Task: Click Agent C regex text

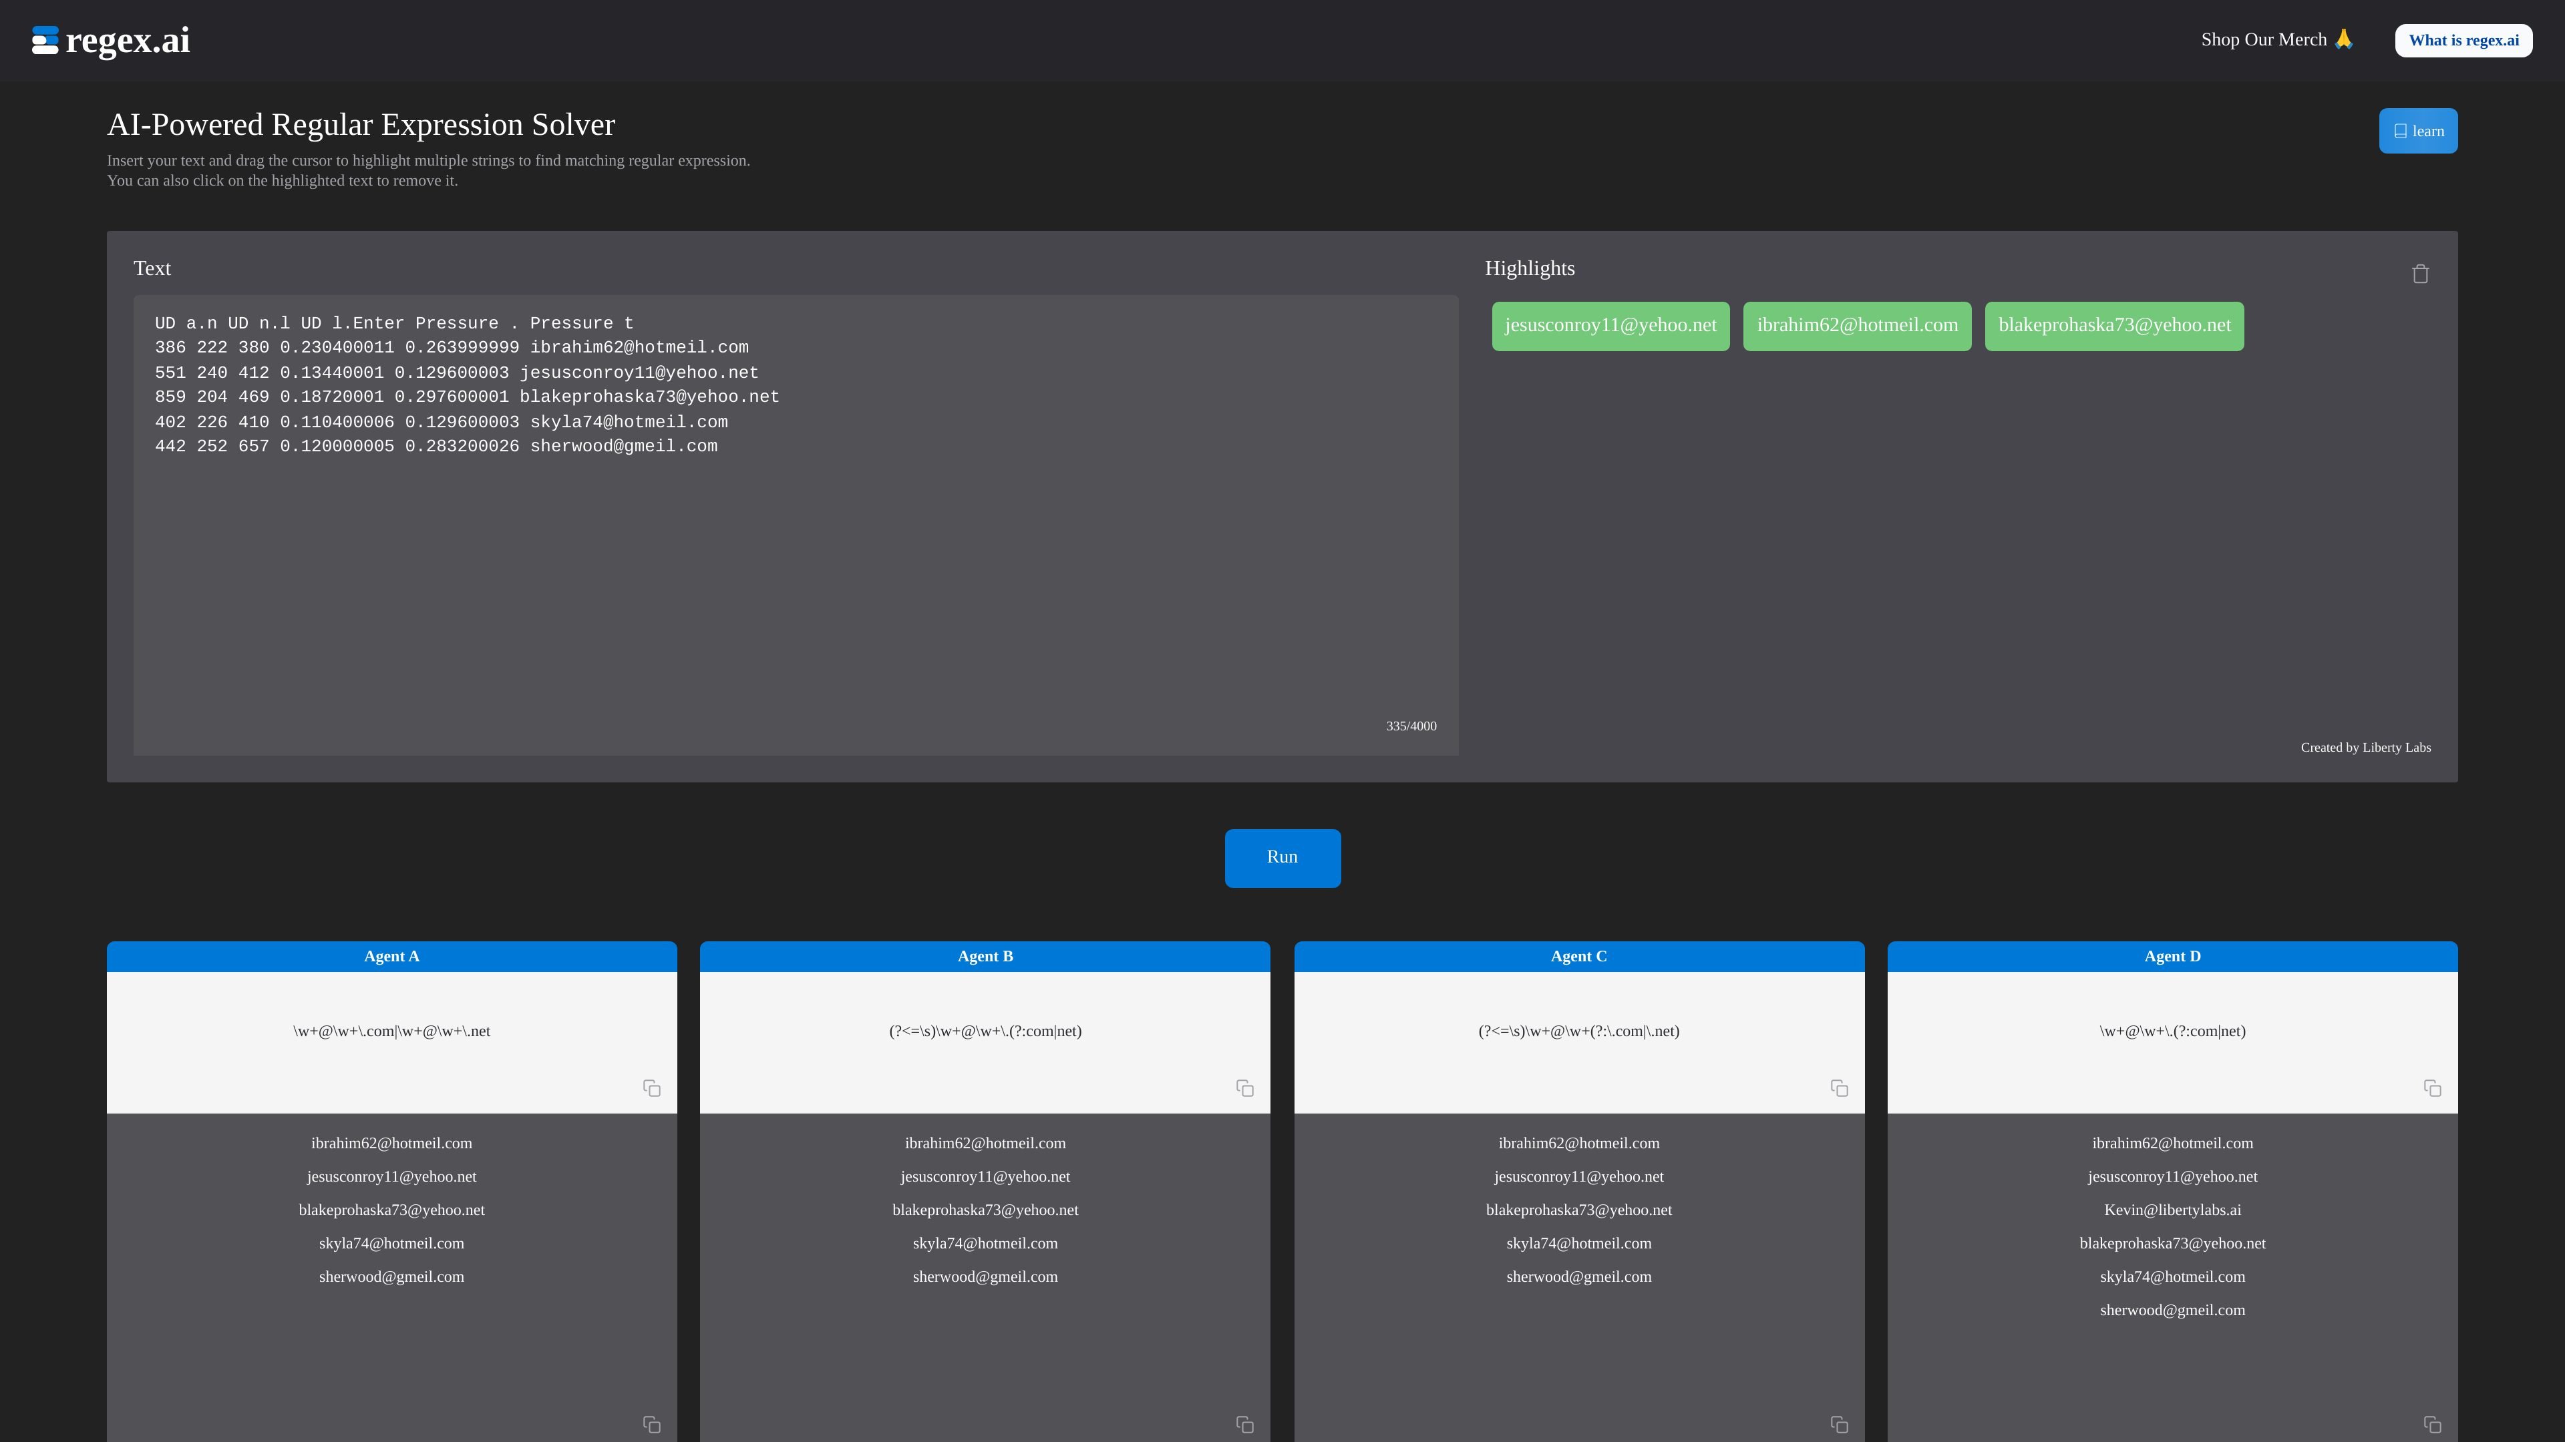Action: click(1579, 1031)
